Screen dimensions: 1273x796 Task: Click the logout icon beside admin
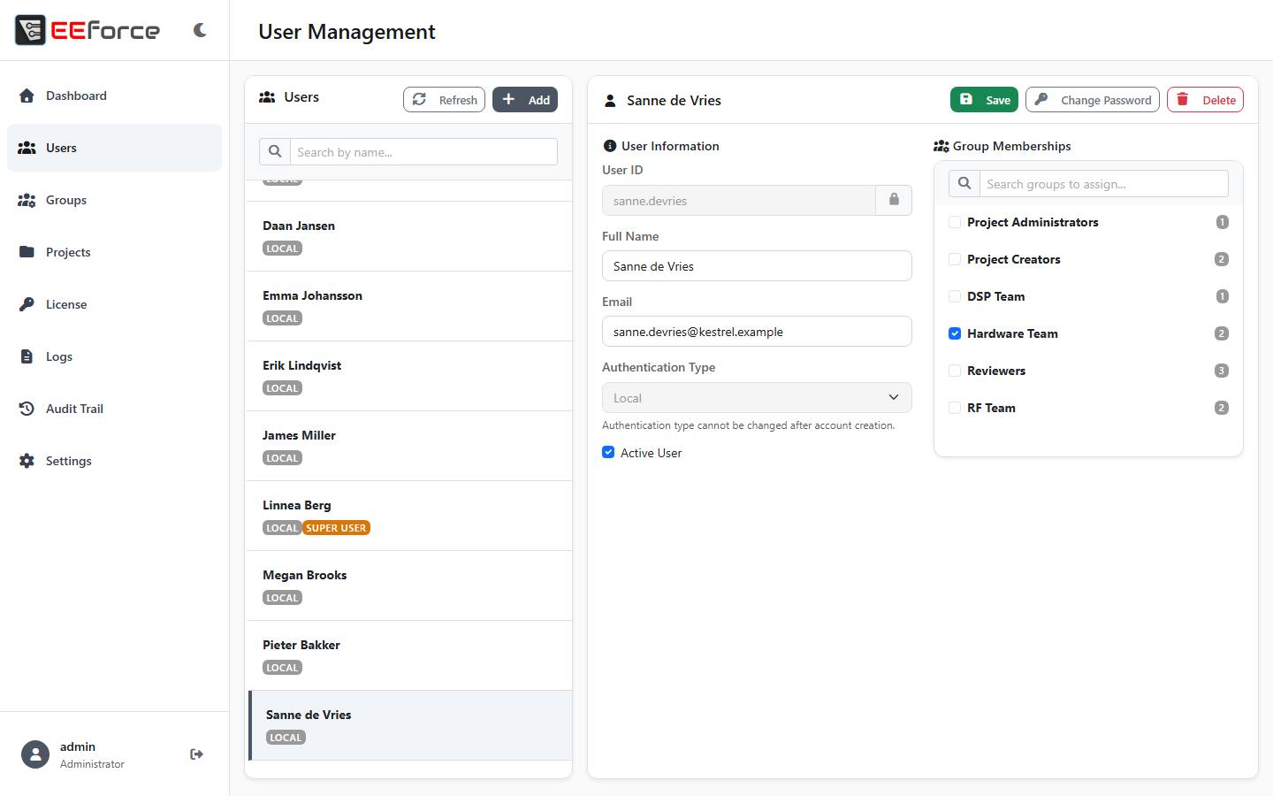point(196,754)
